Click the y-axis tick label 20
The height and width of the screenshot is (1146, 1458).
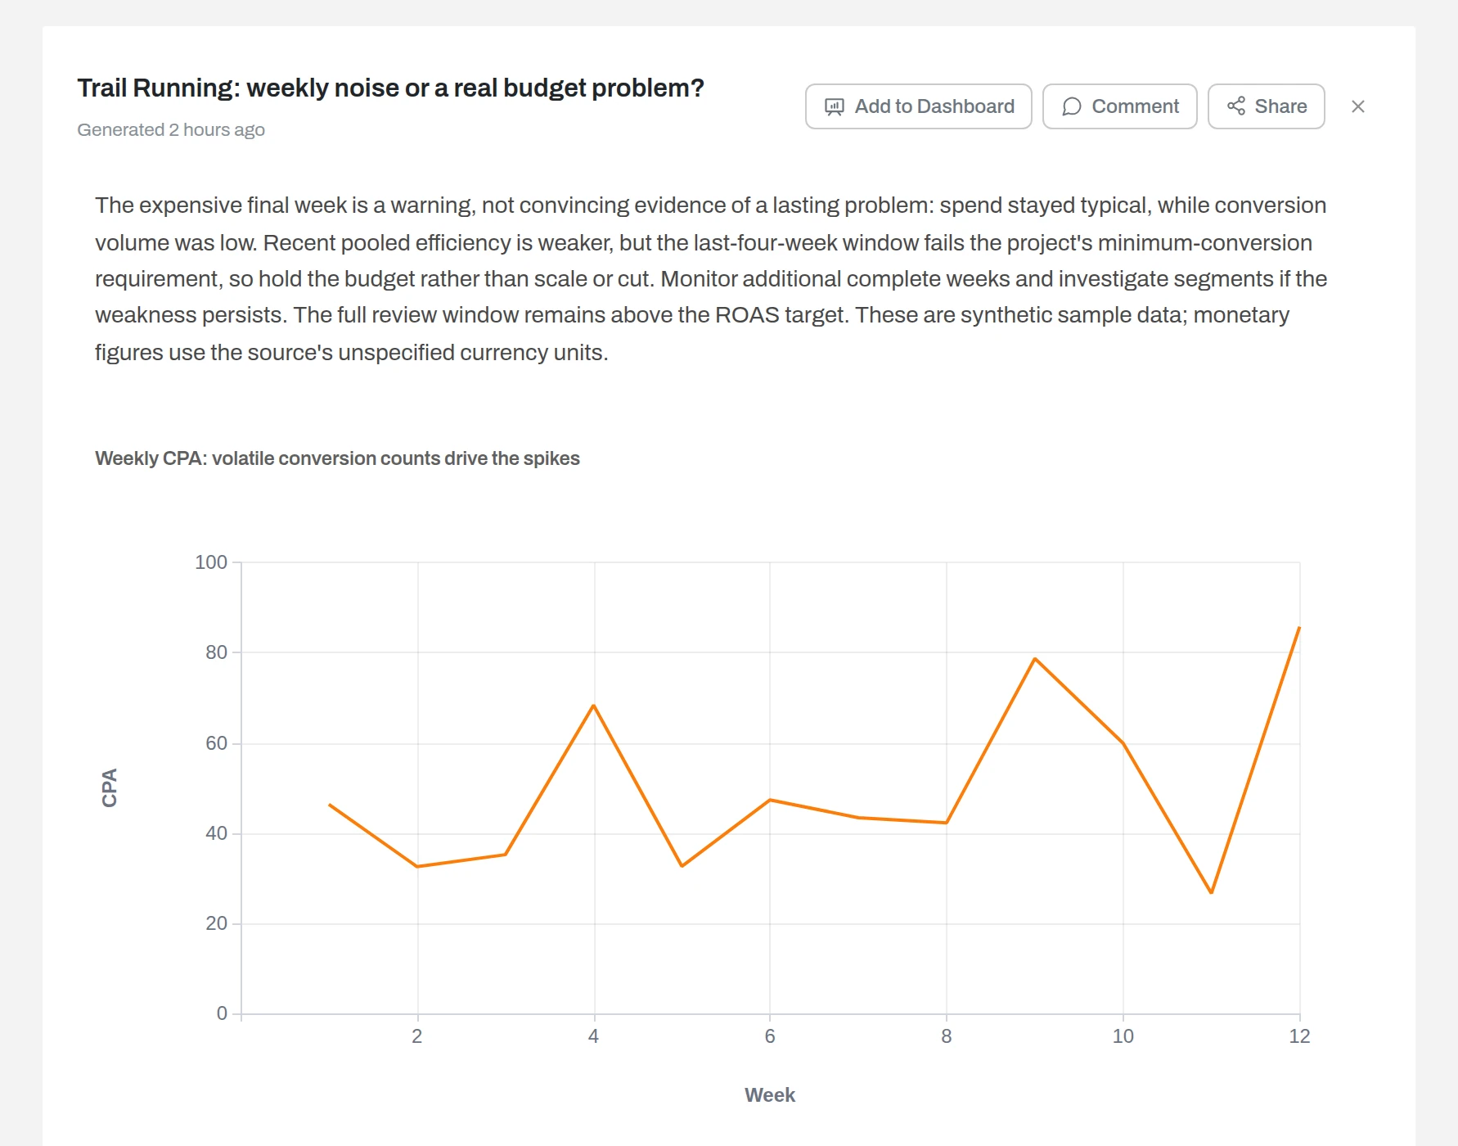(216, 923)
